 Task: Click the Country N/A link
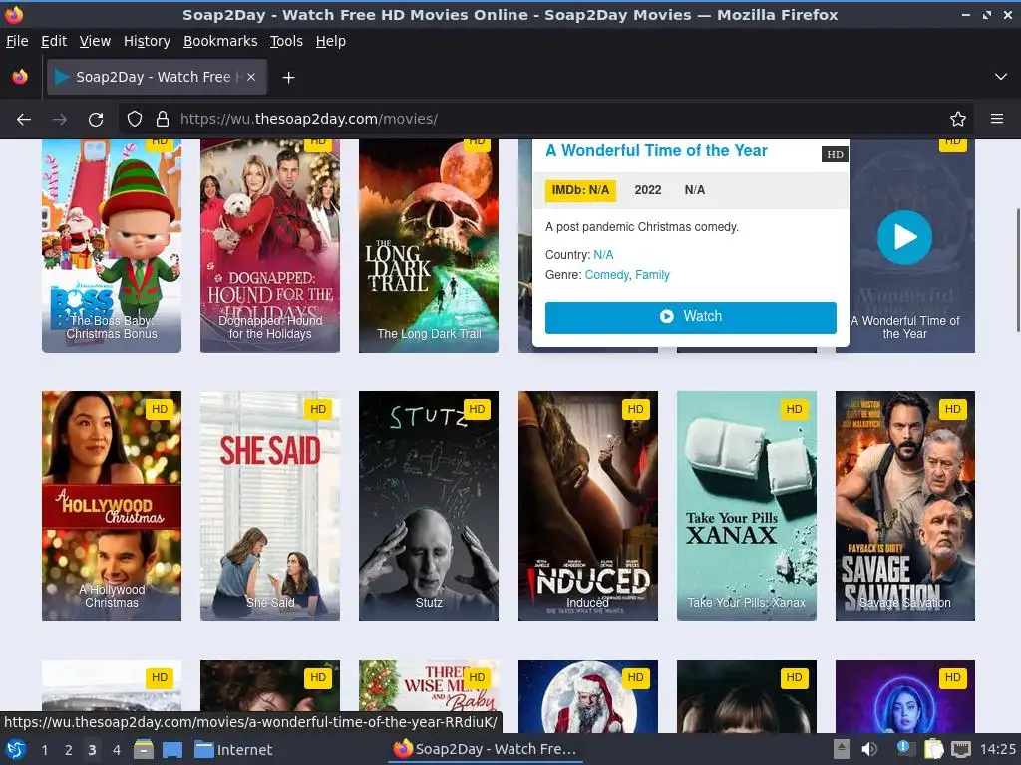coord(603,255)
